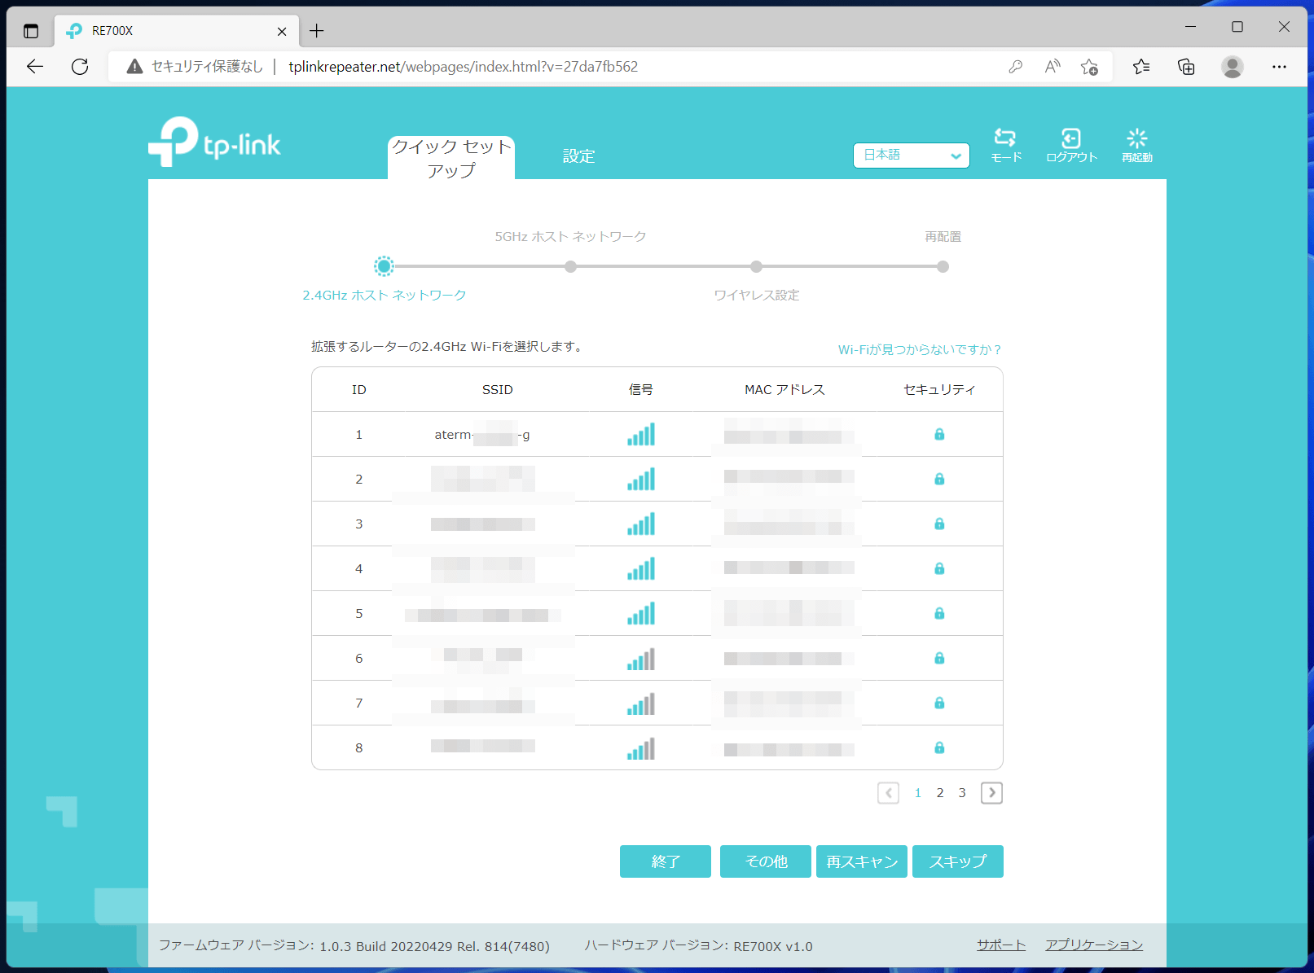
Task: Click the Reboot icon
Action: [1136, 146]
